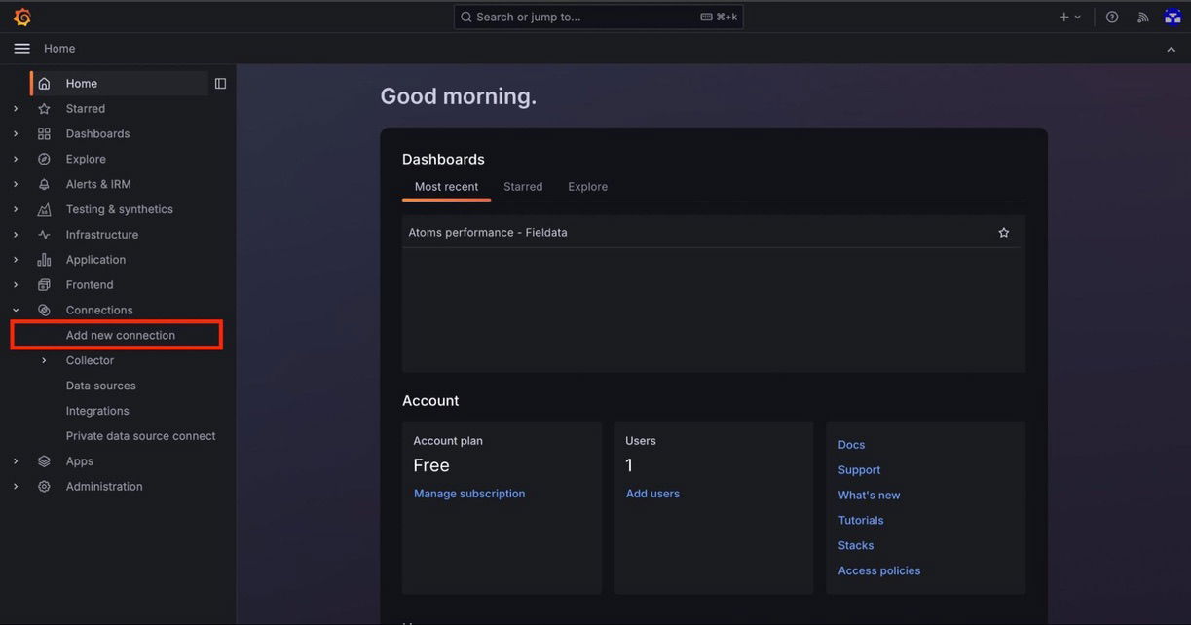
Task: Expand the Frontend section chevron
Action: tap(16, 285)
